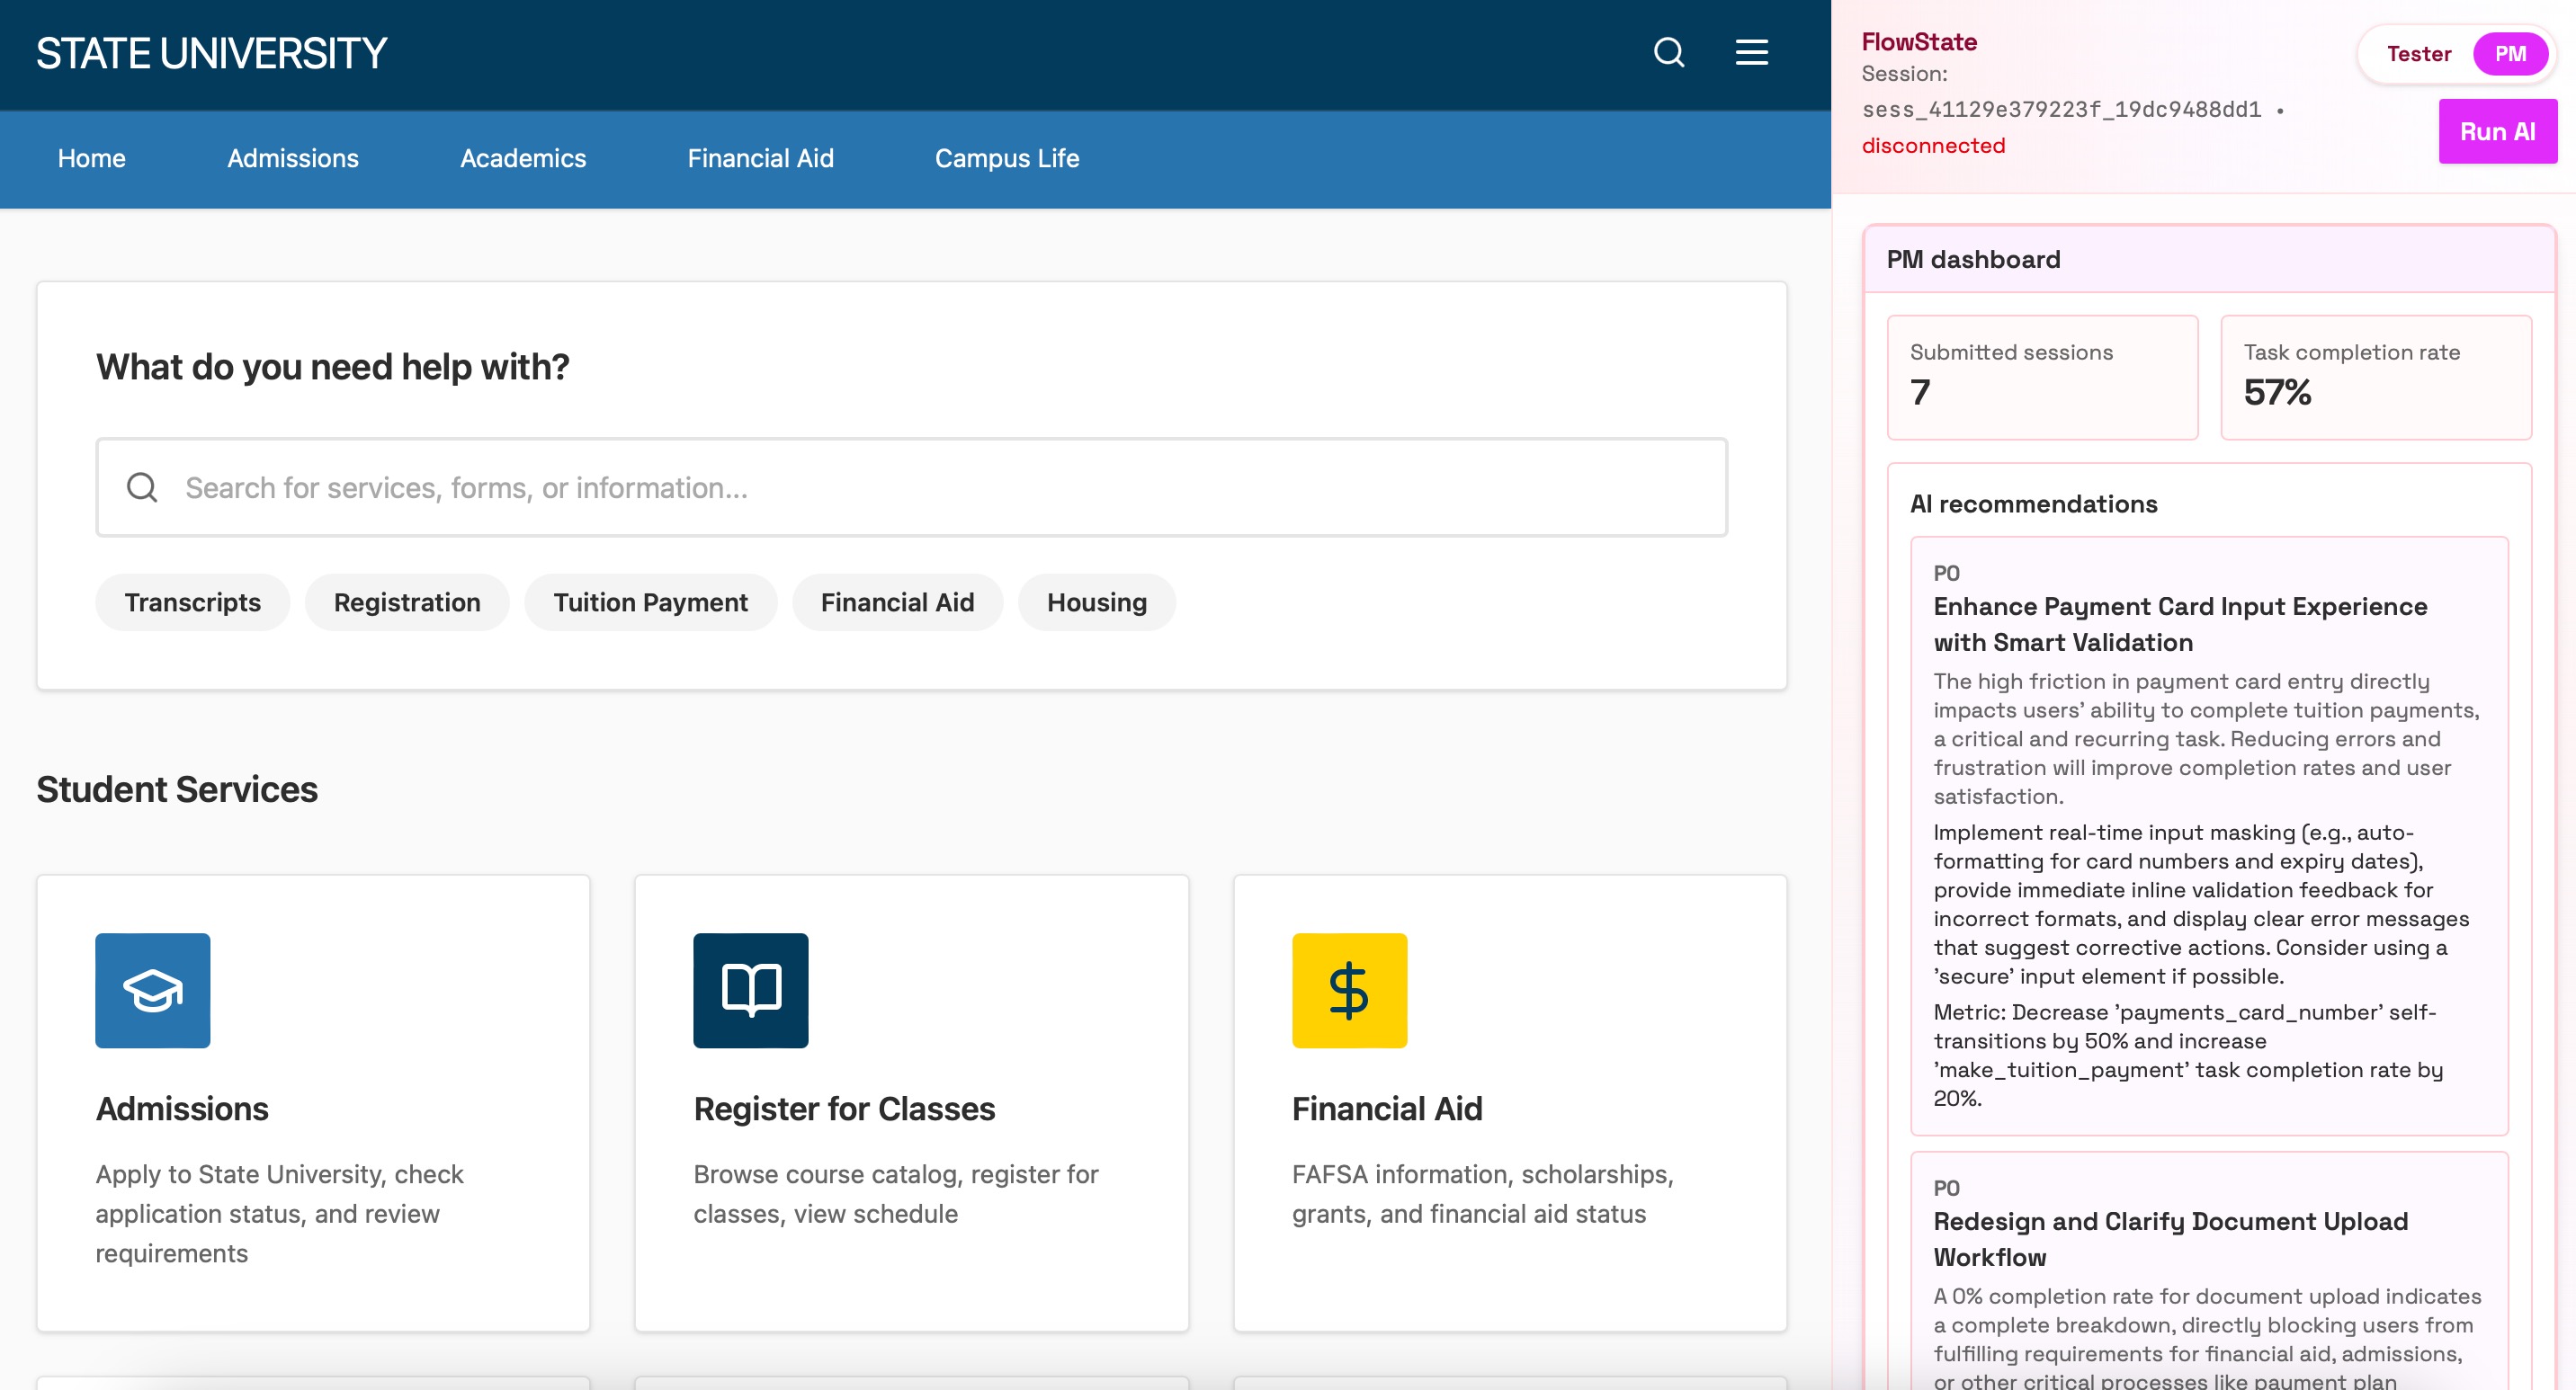This screenshot has height=1390, width=2576.
Task: Click the magnifier icon inside search box
Action: [142, 487]
